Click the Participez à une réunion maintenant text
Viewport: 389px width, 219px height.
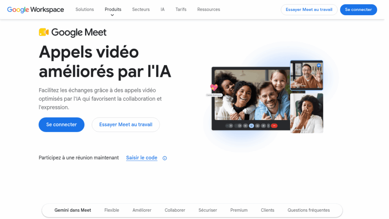79,158
